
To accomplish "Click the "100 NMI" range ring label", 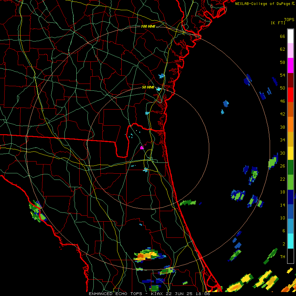I will pyautogui.click(x=148, y=26).
